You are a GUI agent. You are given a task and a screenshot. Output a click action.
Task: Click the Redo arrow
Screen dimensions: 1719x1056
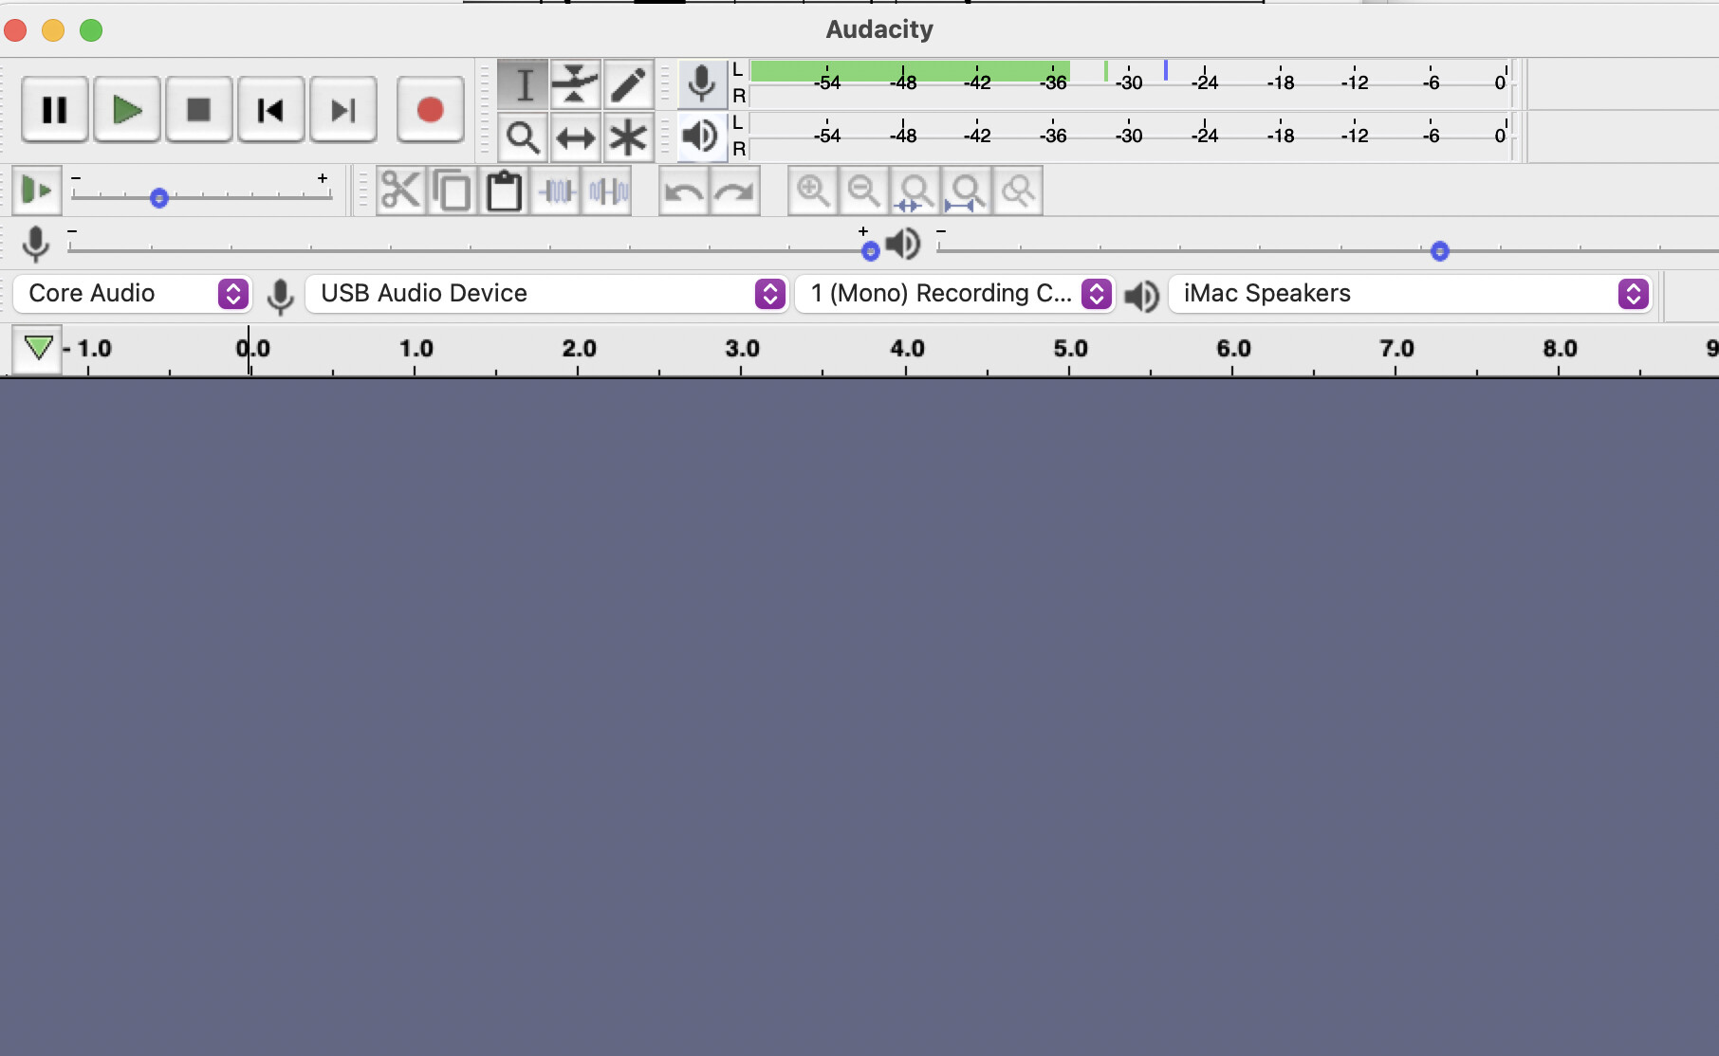click(x=735, y=191)
